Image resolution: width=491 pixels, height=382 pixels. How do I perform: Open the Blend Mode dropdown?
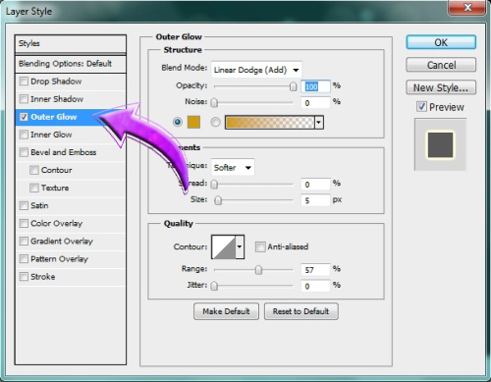[x=256, y=70]
